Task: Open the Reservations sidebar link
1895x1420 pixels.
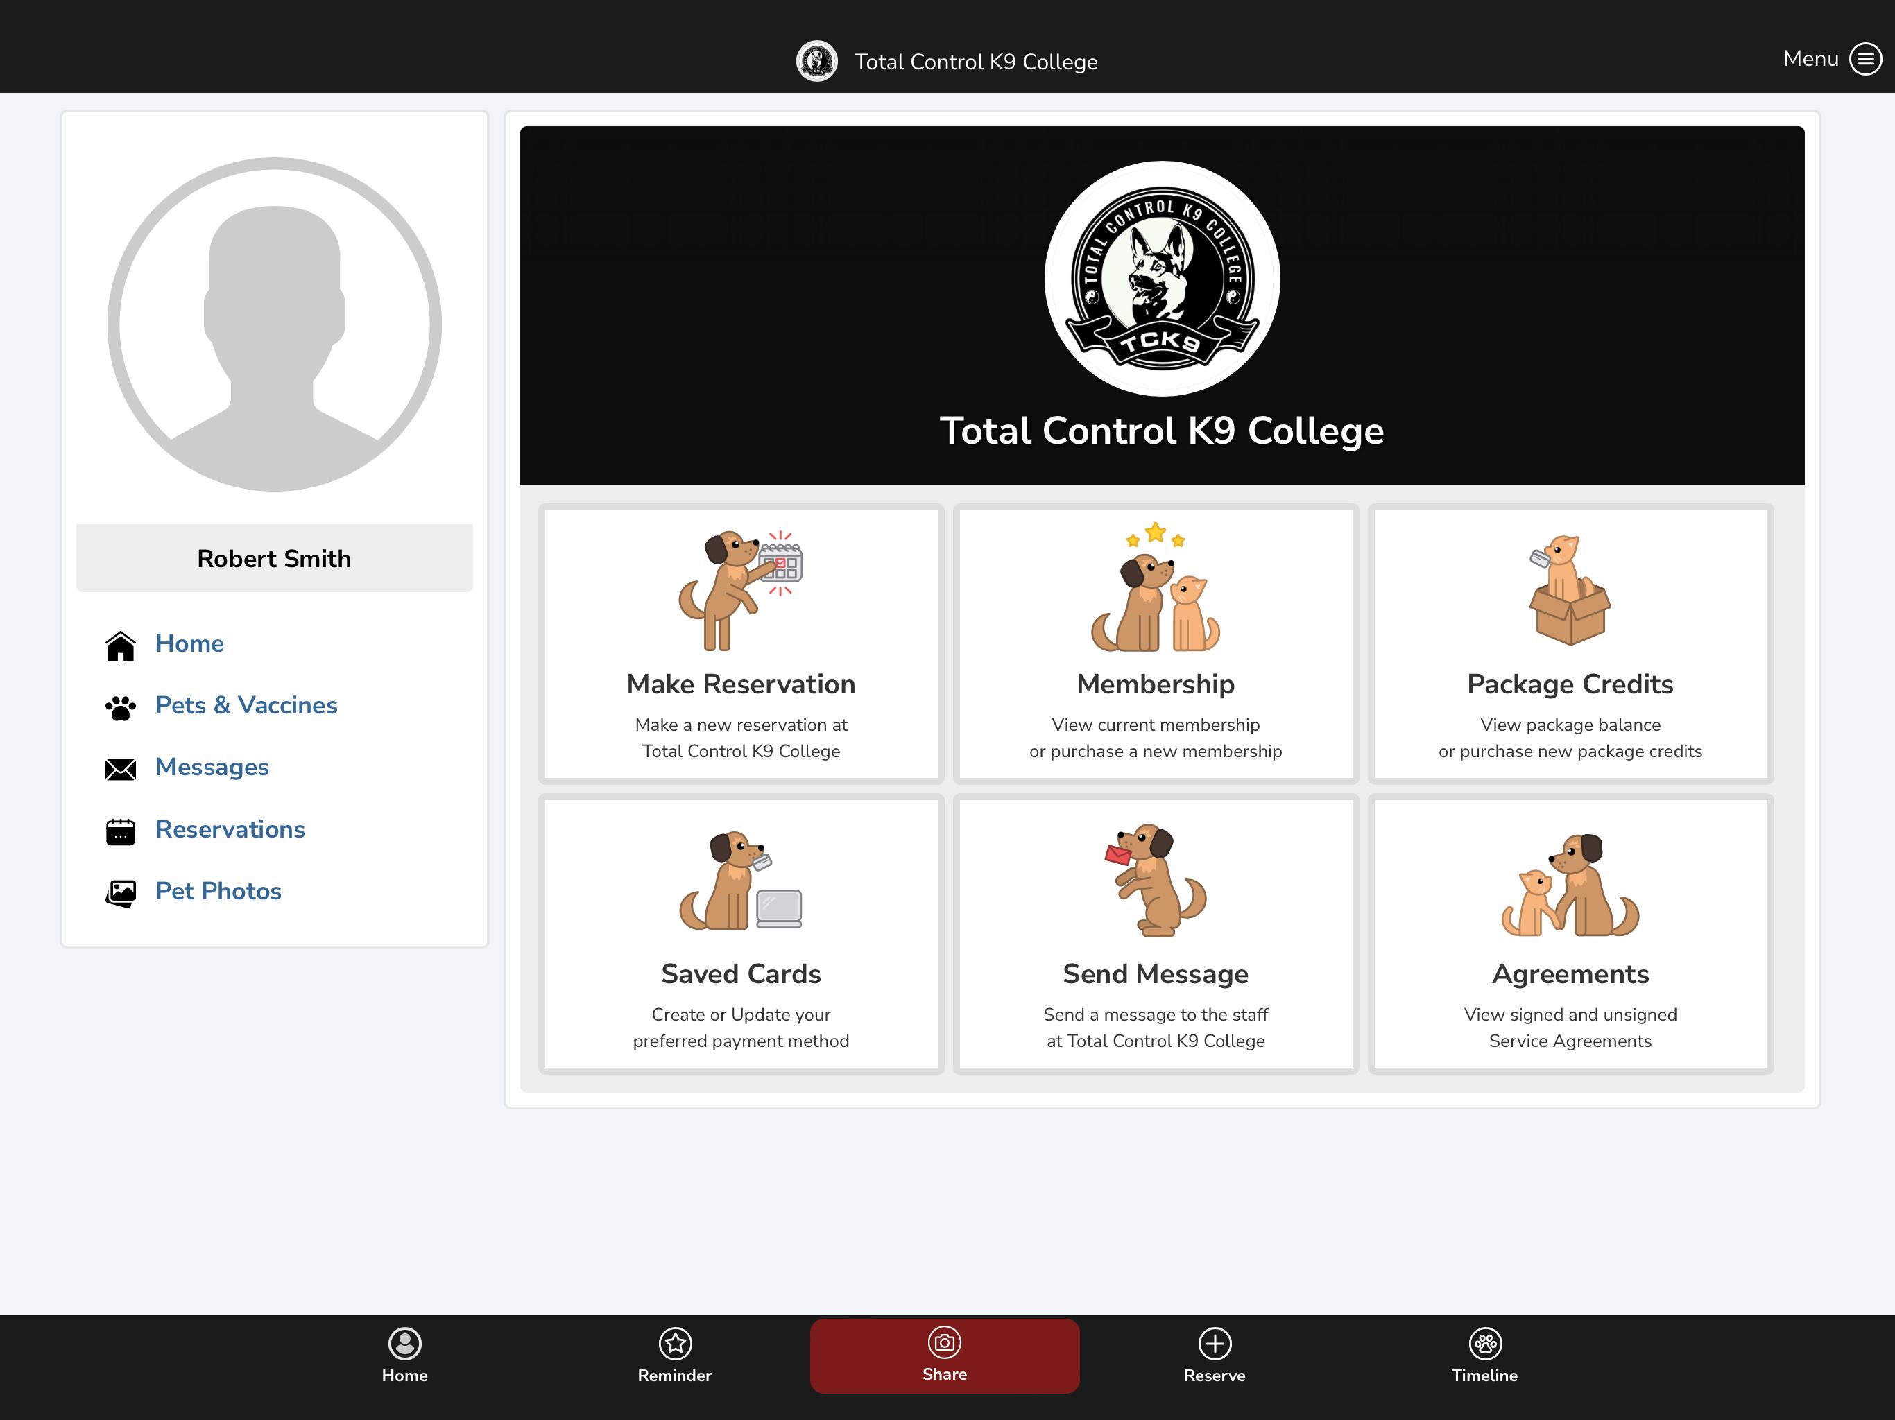Action: [230, 829]
